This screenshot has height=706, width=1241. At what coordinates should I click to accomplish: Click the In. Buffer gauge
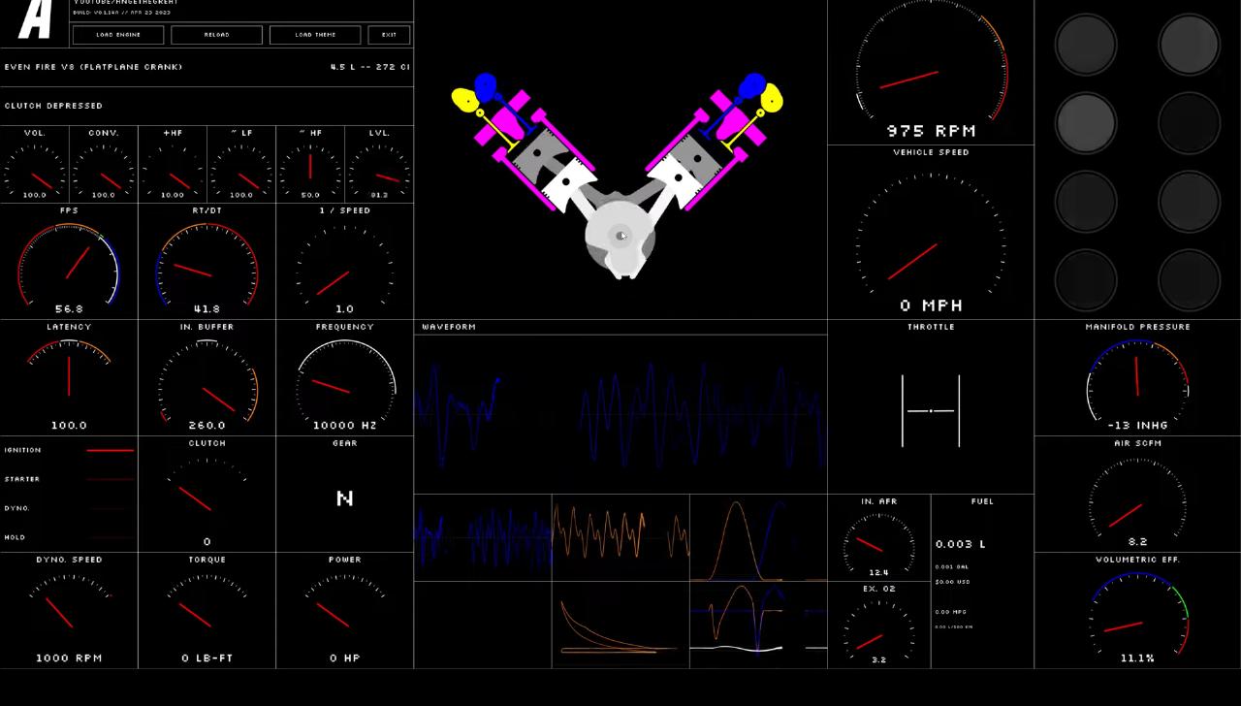(x=207, y=377)
